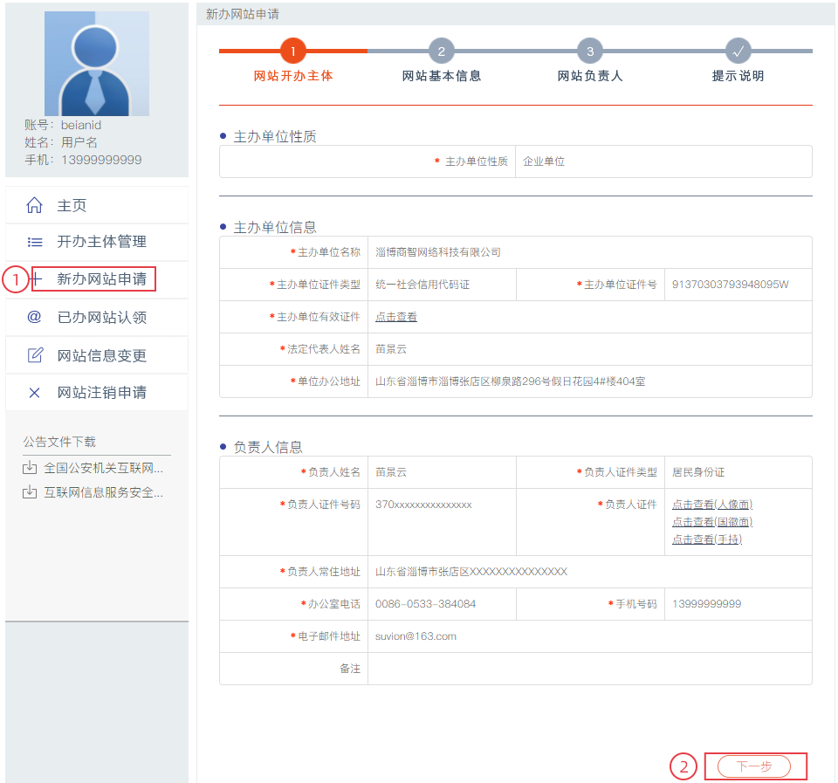Click the X icon beside 网站注销申请

click(x=34, y=393)
